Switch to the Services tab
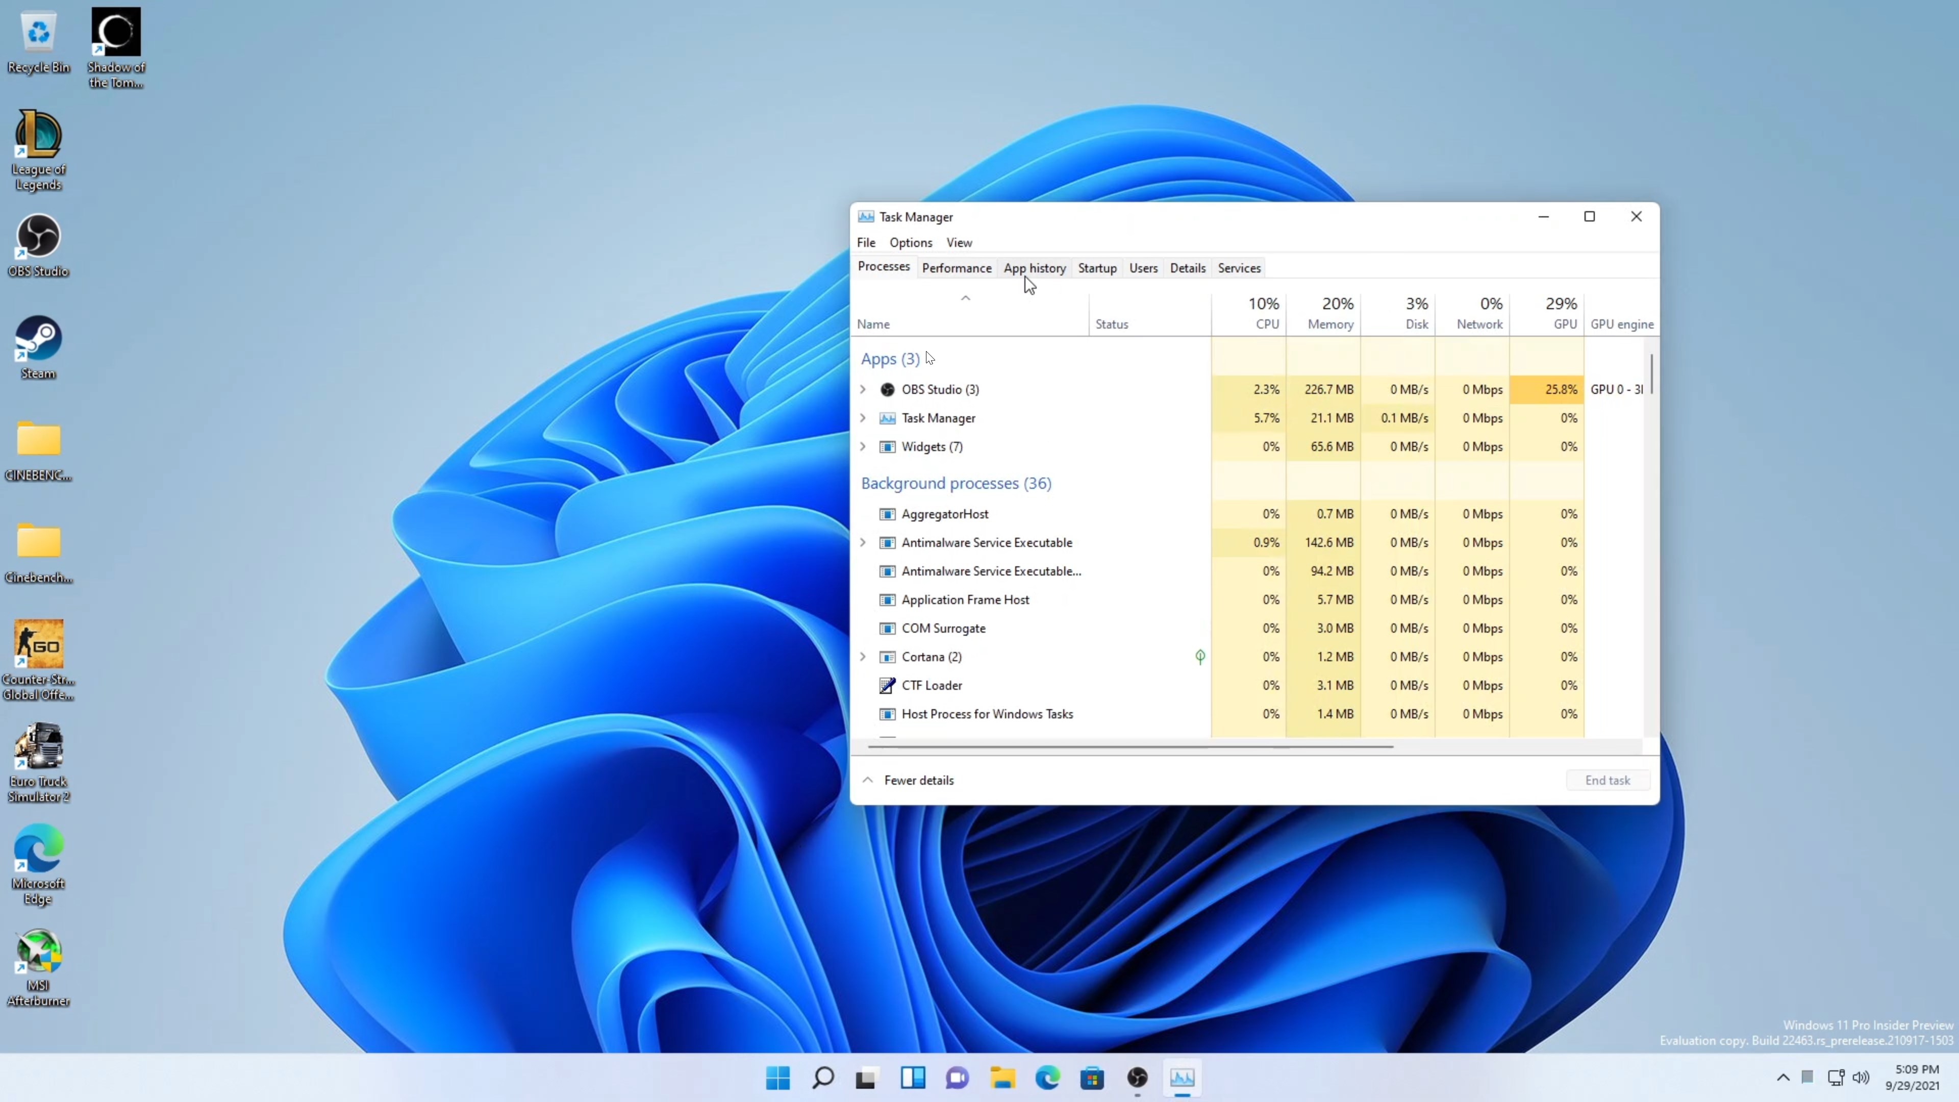1959x1102 pixels. pos(1239,268)
